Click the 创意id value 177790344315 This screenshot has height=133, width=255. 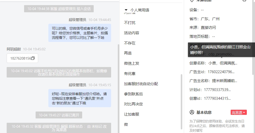point(217,98)
